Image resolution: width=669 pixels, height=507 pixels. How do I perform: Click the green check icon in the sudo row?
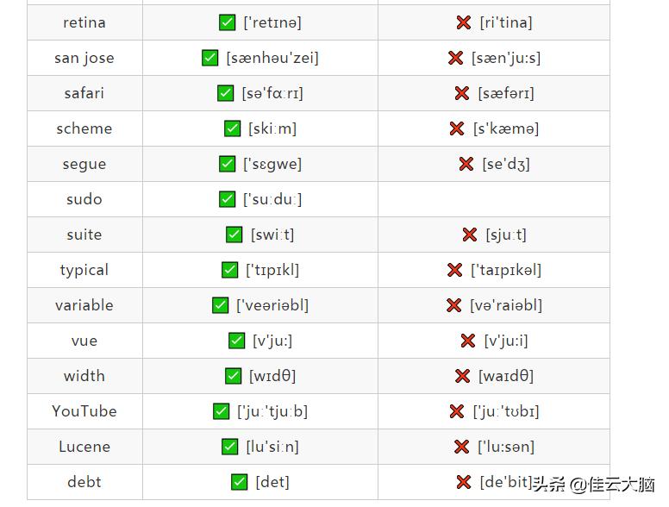(x=227, y=199)
